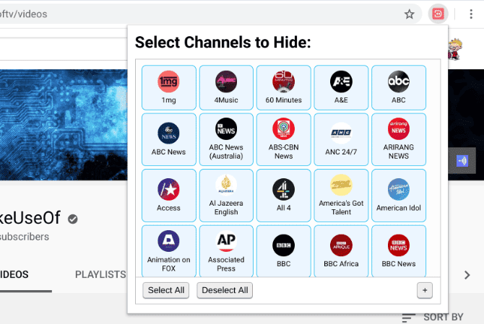Toggle the ABC News channel
484x324 pixels.
tap(169, 139)
